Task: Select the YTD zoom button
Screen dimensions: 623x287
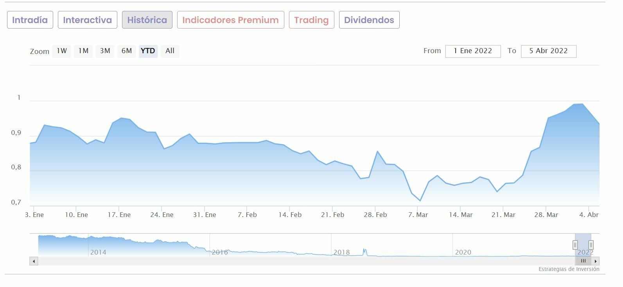Action: coord(148,51)
